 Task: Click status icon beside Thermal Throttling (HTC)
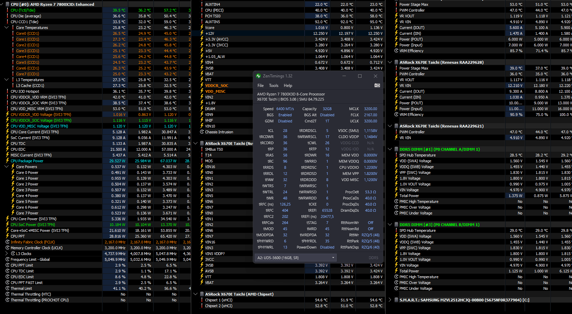(x=8, y=294)
